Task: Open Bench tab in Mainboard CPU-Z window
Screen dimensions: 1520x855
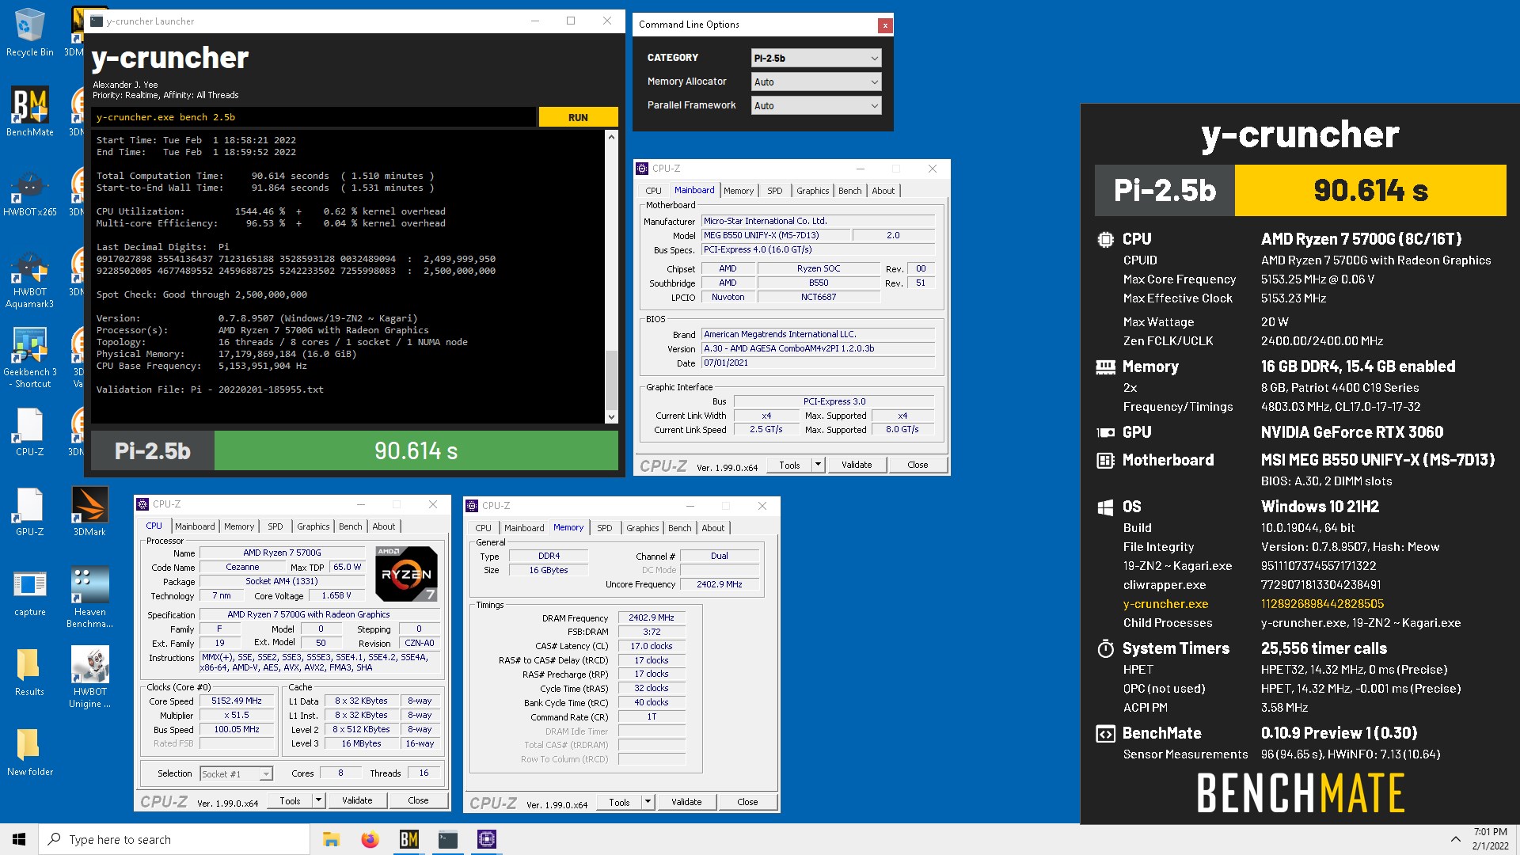Action: tap(849, 191)
